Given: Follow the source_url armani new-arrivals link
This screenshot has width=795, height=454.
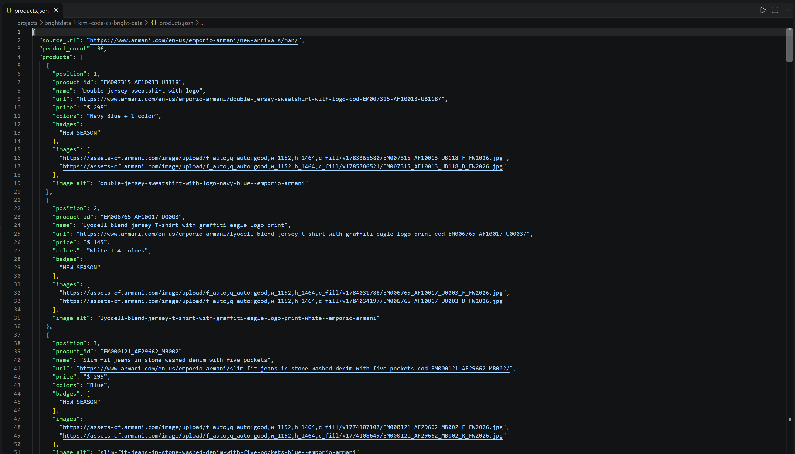Looking at the screenshot, I should click(194, 40).
